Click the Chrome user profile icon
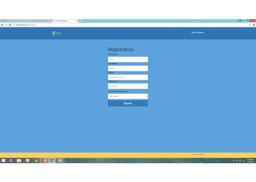This screenshot has height=182, width=256. point(240,20)
